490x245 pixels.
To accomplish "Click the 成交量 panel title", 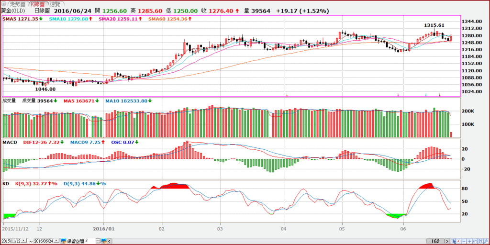I will pyautogui.click(x=9, y=100).
